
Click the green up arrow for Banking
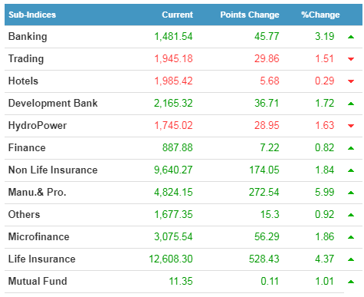(x=351, y=37)
